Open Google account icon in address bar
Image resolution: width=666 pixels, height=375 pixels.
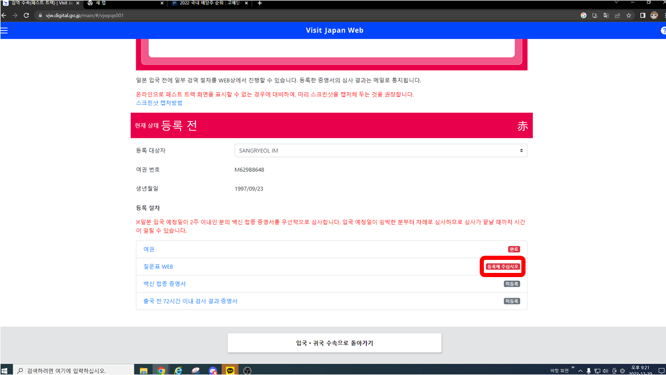pos(584,16)
